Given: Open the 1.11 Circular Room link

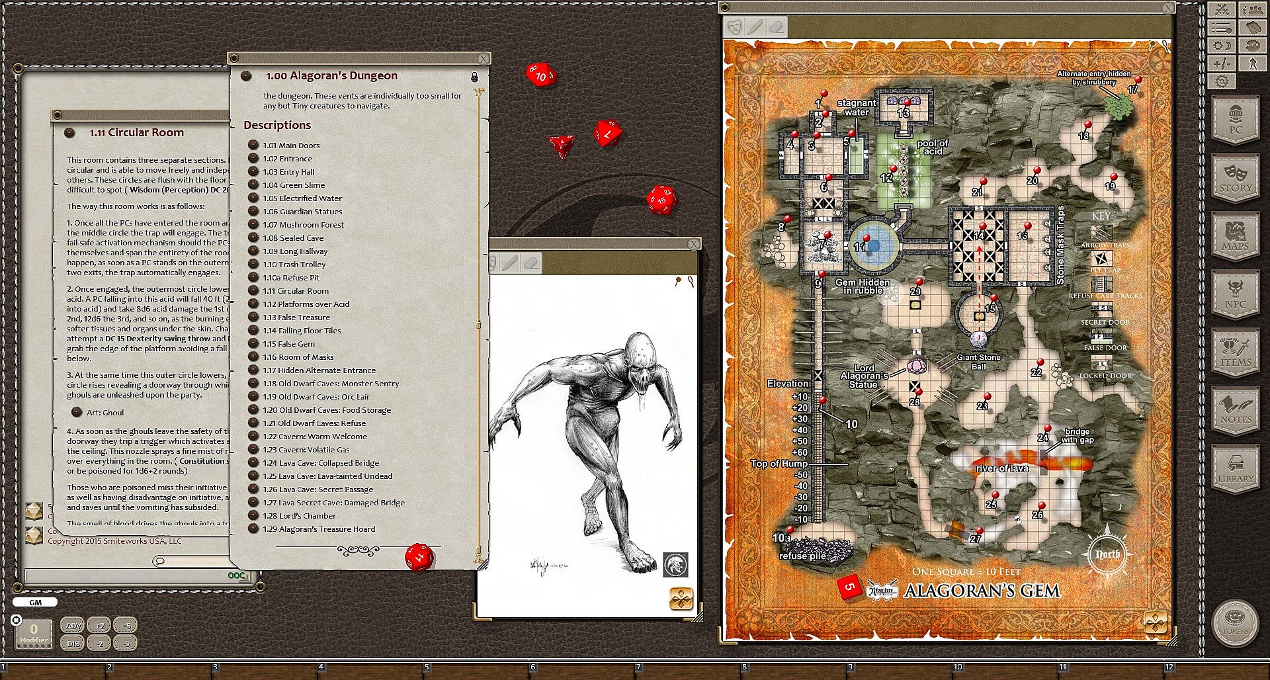Looking at the screenshot, I should click(x=296, y=291).
